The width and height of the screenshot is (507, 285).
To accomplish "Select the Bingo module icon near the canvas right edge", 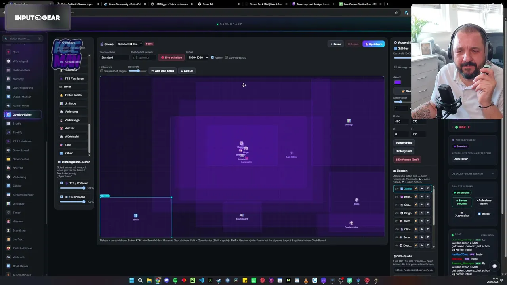I will [356, 201].
